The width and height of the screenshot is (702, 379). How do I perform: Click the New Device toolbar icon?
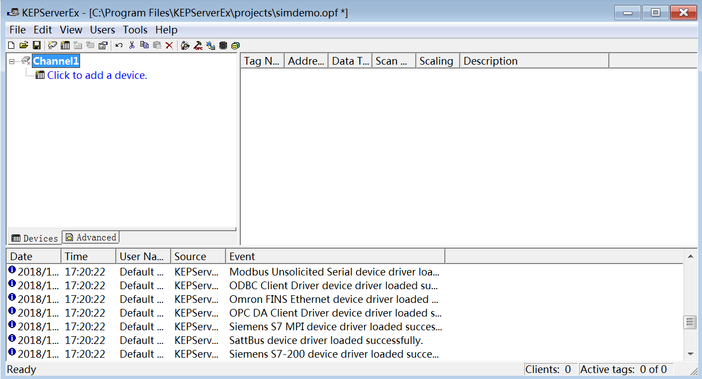(x=65, y=45)
